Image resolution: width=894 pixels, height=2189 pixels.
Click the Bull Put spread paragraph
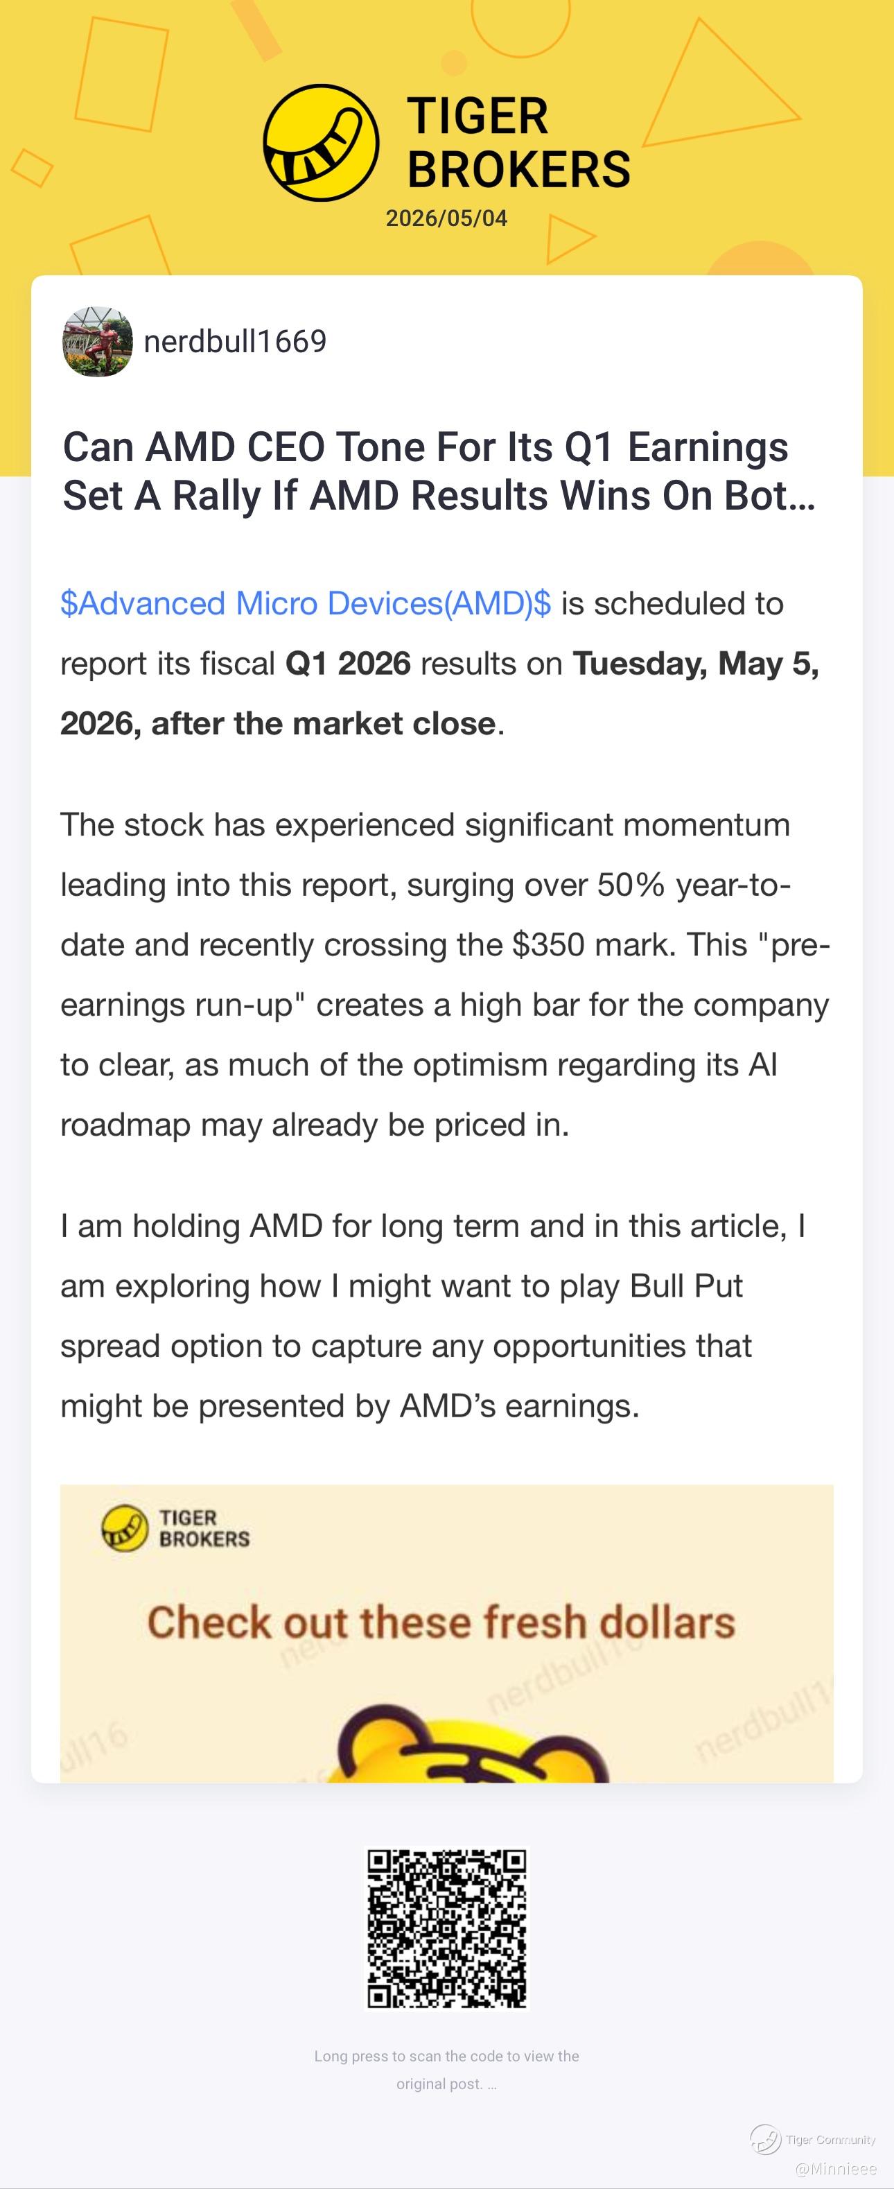point(433,1315)
